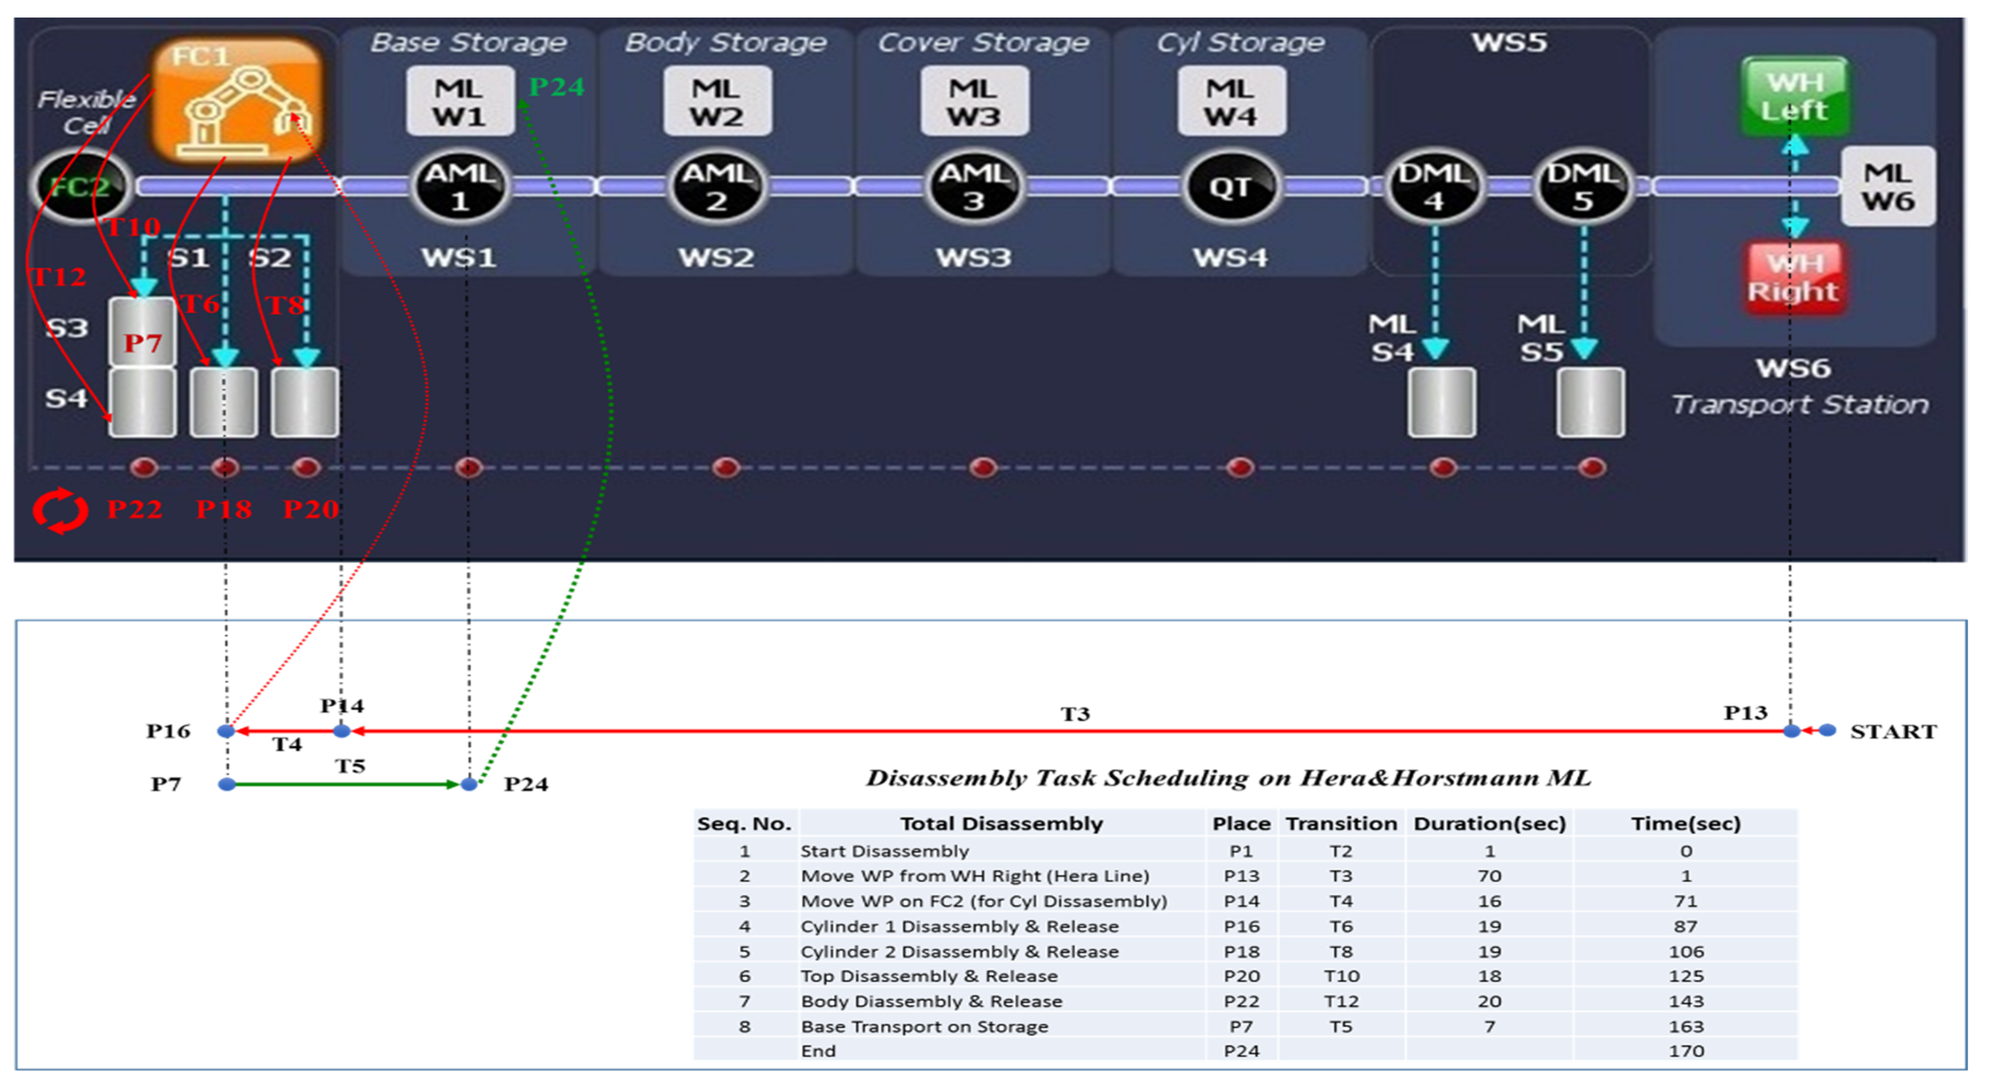Select the FC2 flexible cell node
This screenshot has height=1092, width=1999.
coord(81,186)
